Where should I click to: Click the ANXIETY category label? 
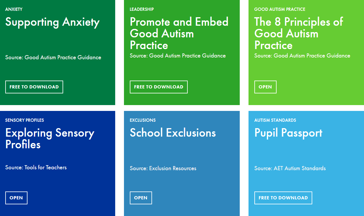point(13,9)
